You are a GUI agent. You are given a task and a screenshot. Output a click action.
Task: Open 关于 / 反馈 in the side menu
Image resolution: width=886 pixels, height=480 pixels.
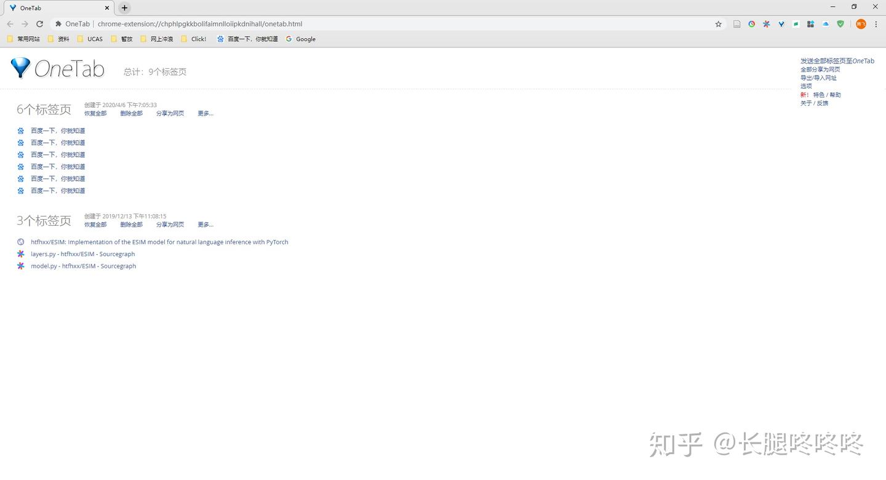click(x=814, y=103)
